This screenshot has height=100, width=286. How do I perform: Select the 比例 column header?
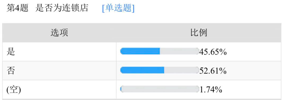point(199,33)
